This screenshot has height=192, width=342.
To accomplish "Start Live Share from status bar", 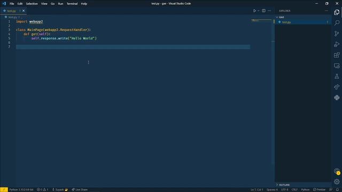I will 80,190.
